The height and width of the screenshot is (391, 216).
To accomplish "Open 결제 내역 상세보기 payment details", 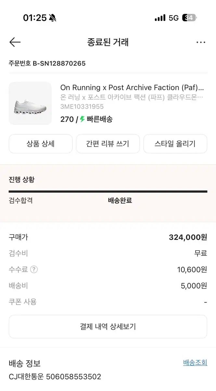I will [x=108, y=326].
